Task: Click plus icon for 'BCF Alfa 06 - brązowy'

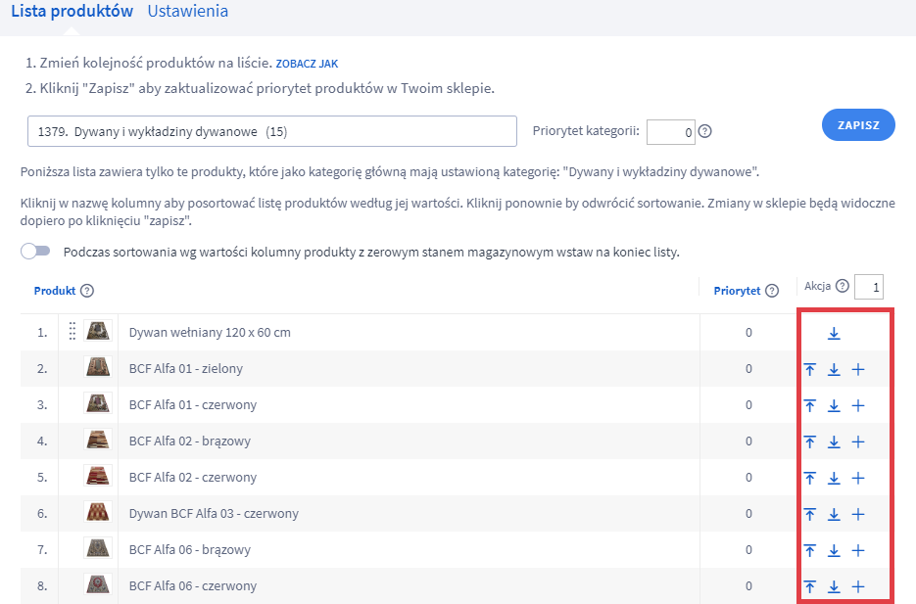Action: pyautogui.click(x=857, y=550)
